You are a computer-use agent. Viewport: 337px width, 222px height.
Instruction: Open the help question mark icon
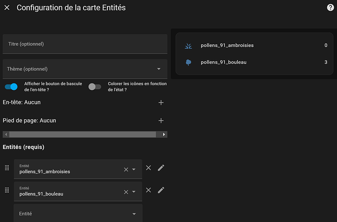(x=330, y=7)
